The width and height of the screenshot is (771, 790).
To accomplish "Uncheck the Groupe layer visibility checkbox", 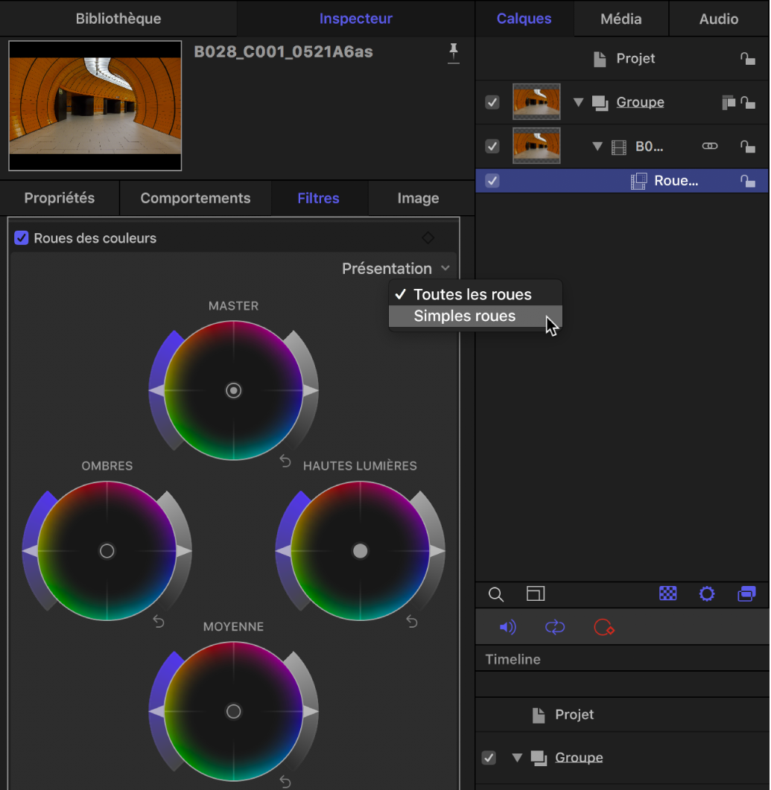I will 492,102.
